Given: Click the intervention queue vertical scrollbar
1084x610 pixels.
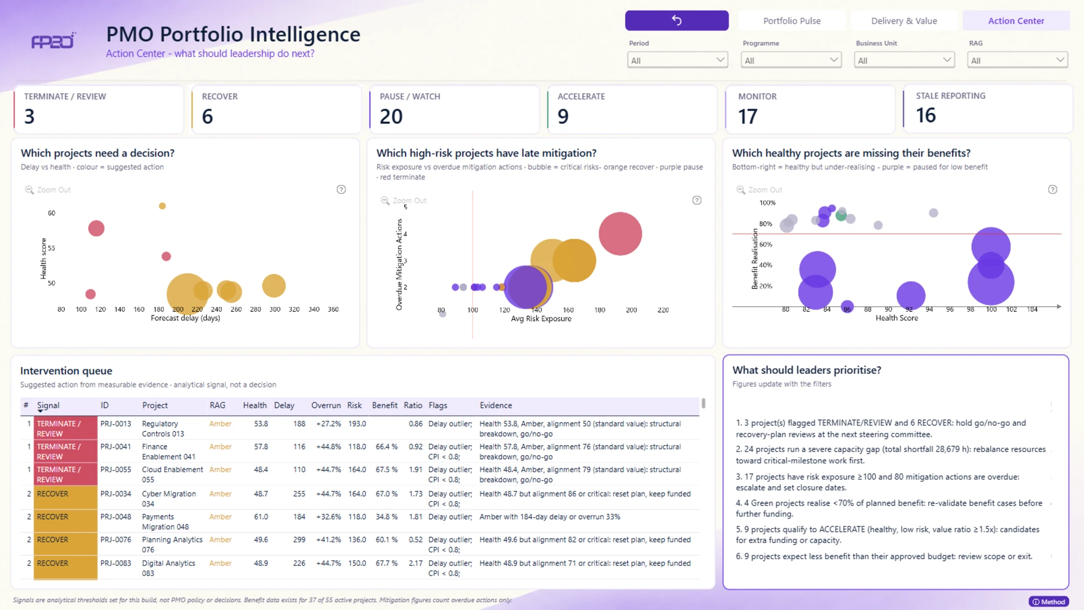Looking at the screenshot, I should 703,403.
